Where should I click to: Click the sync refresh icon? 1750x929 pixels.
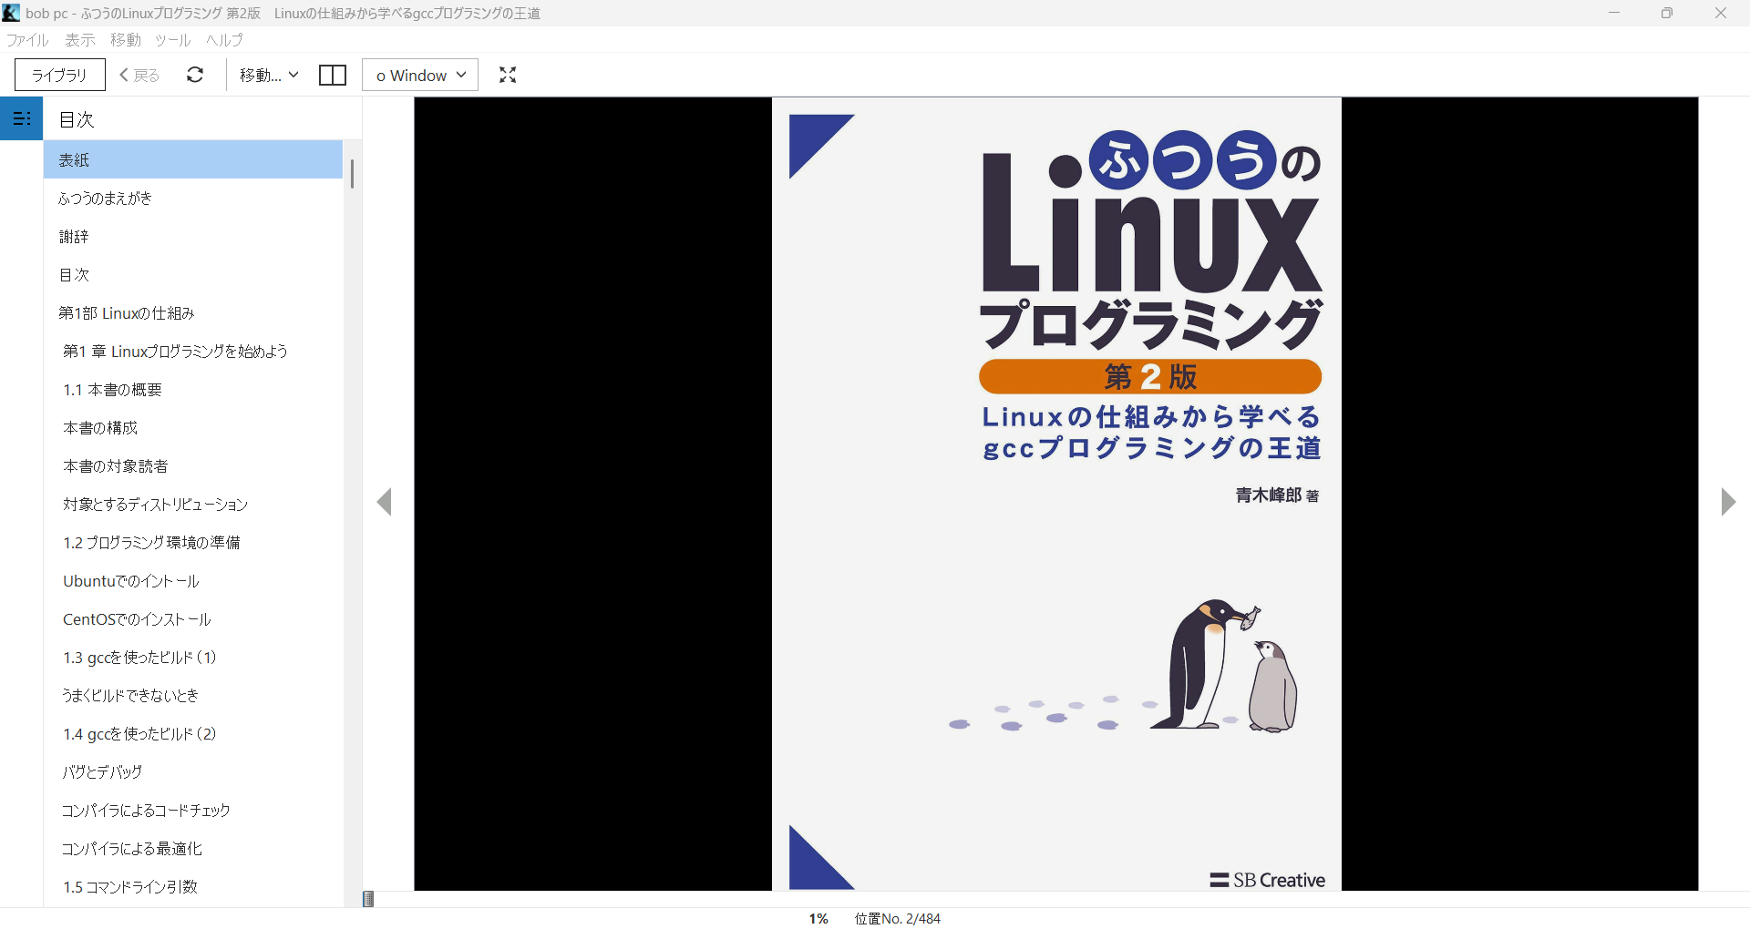[x=195, y=75]
